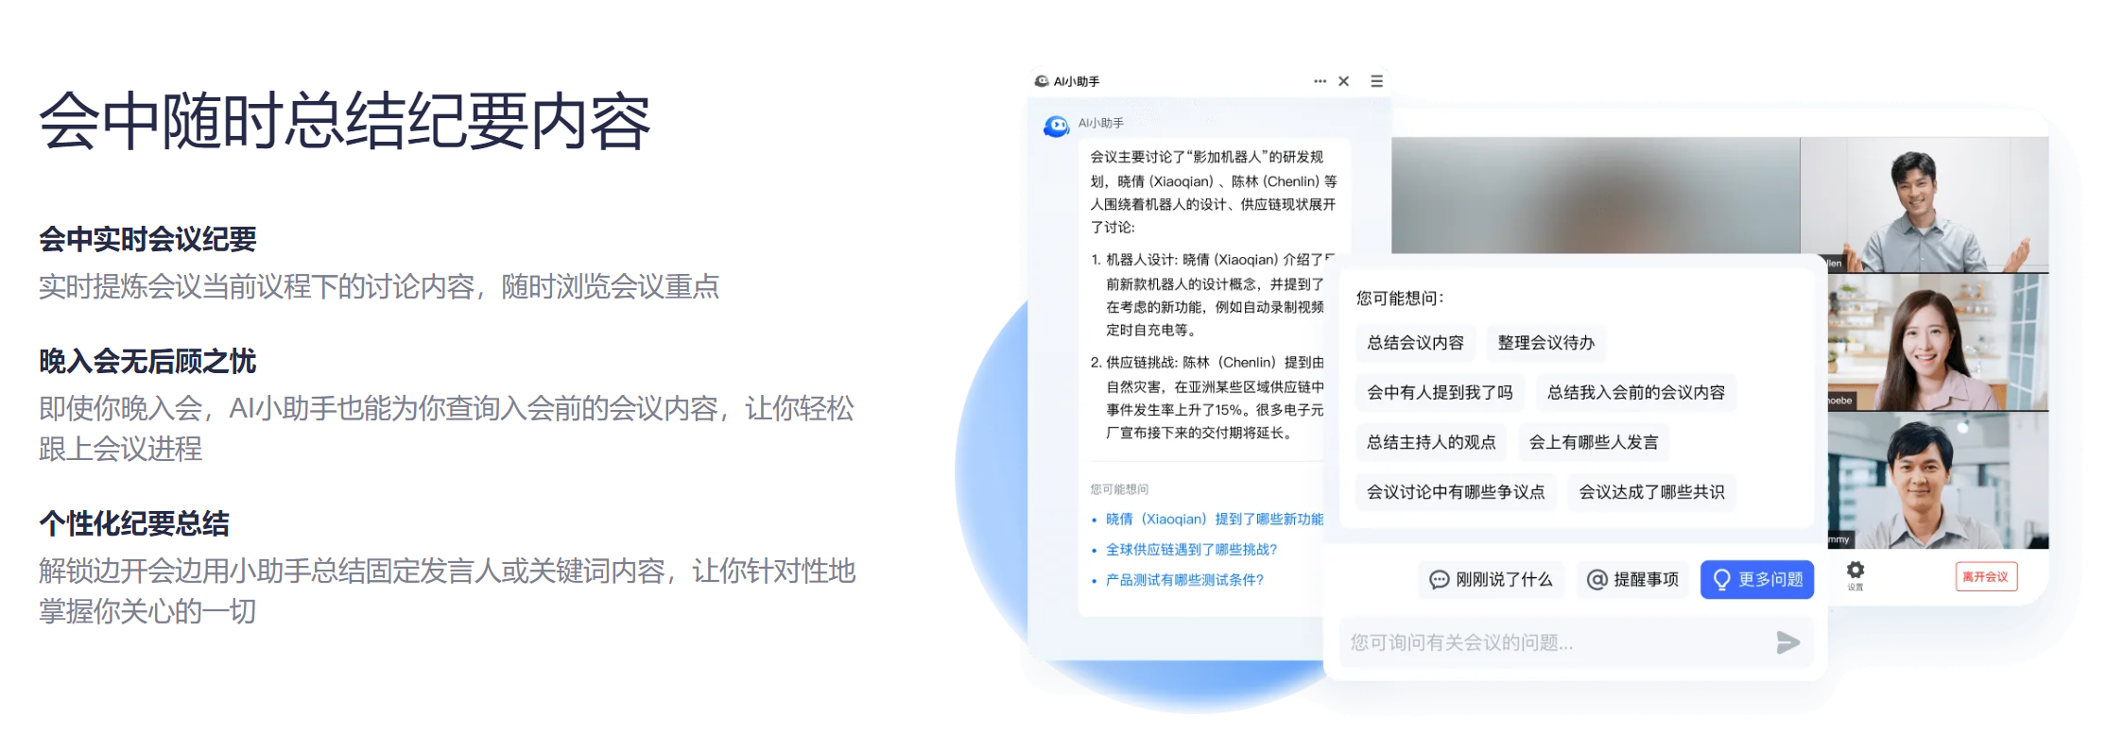
Task: Select suggestion 整理会议待办
Action: [1545, 343]
